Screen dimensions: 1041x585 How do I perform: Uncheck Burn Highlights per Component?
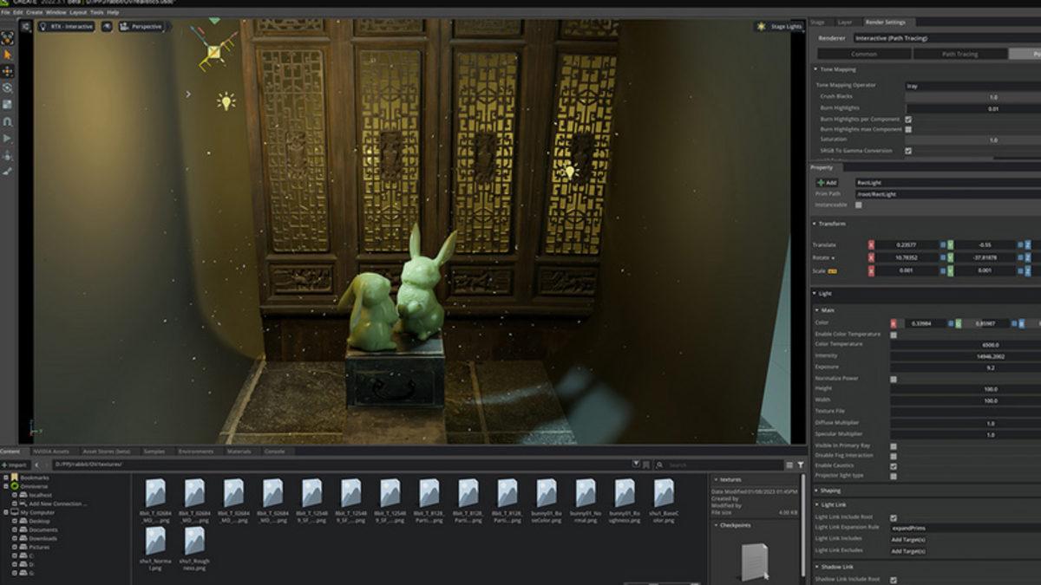(x=908, y=119)
